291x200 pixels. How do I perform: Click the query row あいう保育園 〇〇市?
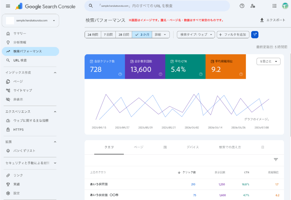[184, 195]
